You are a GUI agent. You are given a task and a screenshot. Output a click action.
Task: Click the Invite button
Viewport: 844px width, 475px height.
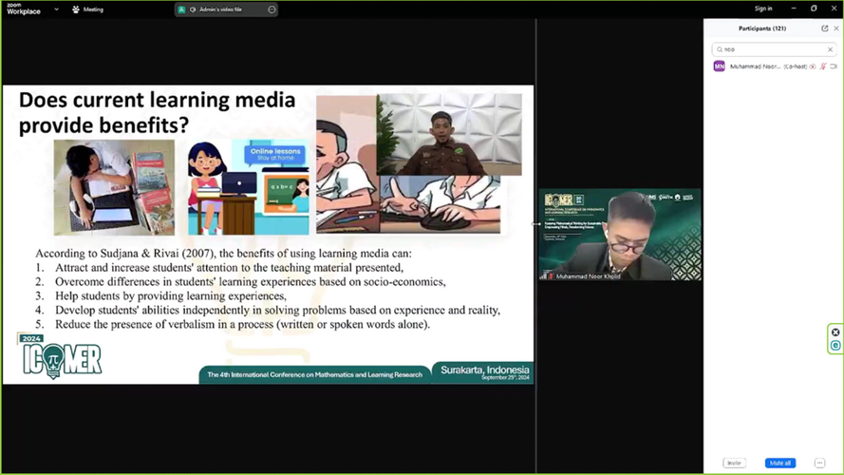pos(734,463)
